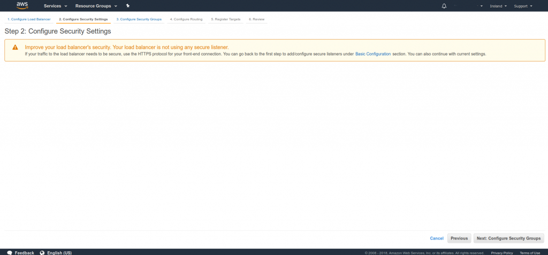Viewport: 548px width, 255px height.
Task: Open the notifications bell
Action: (x=444, y=6)
